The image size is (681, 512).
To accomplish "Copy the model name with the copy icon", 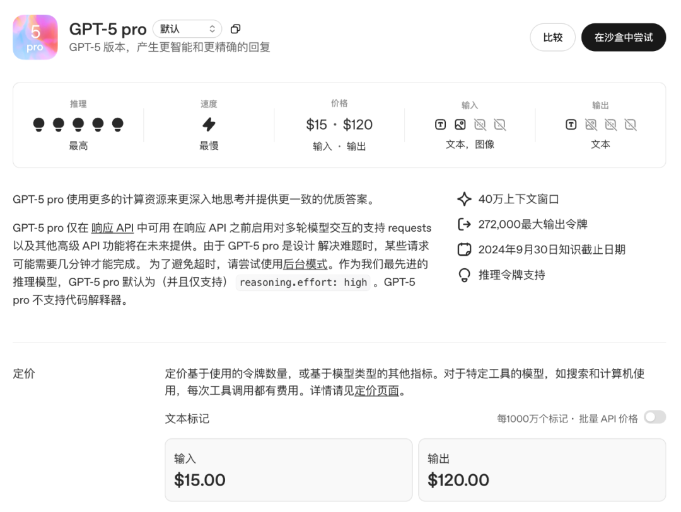I will pos(235,29).
